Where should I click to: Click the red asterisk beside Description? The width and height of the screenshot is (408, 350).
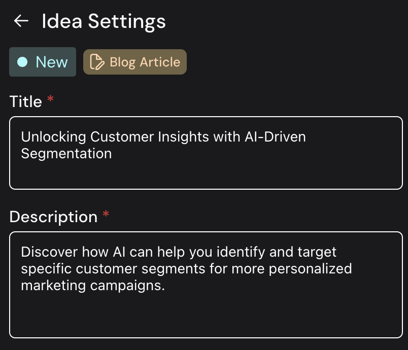coord(106,216)
